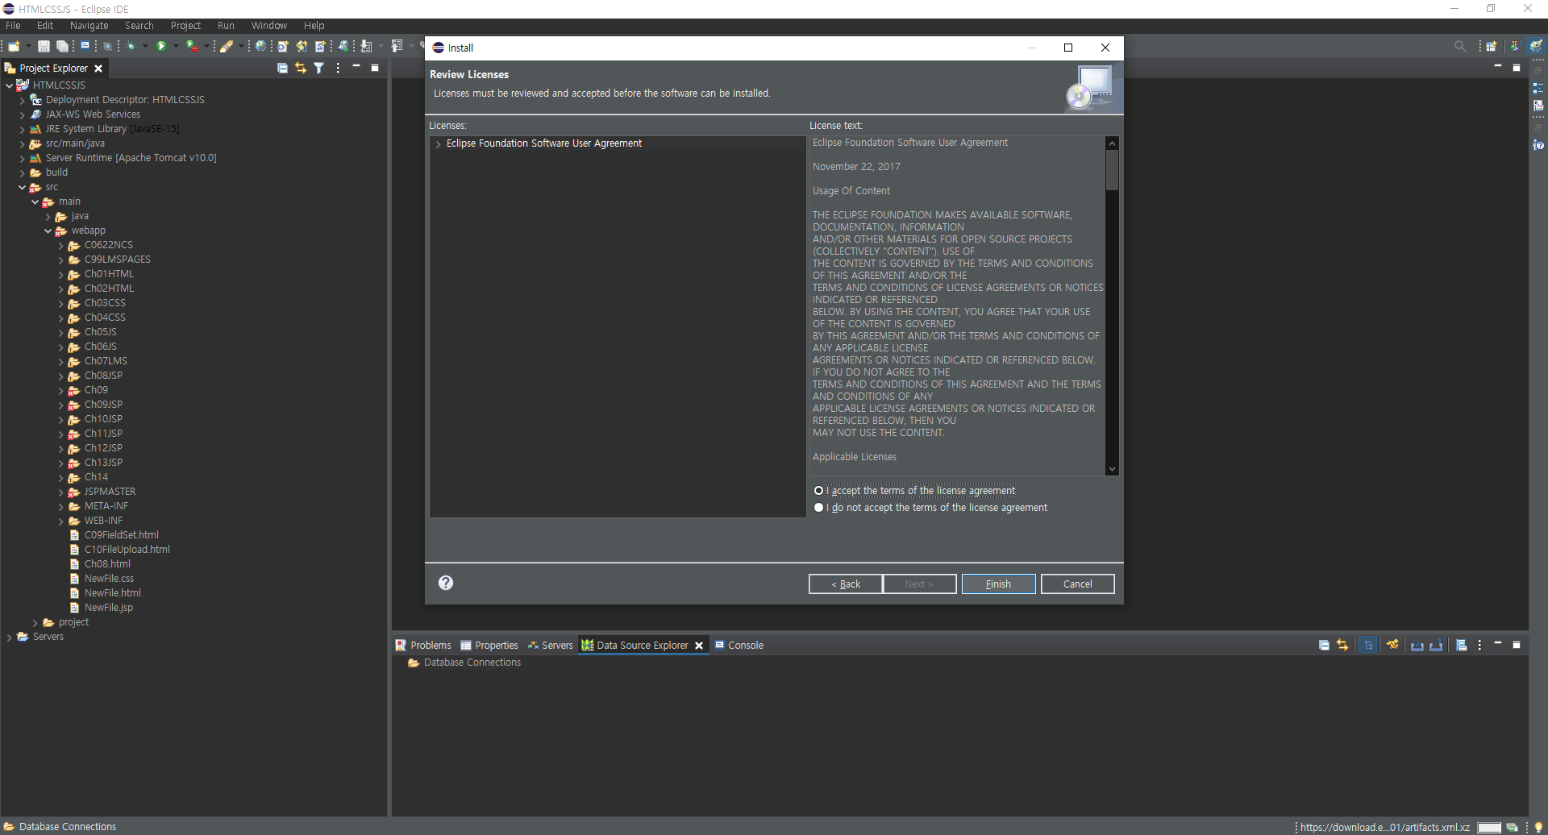Expand the Eclipse Foundation Software User Agreement entry

point(438,144)
